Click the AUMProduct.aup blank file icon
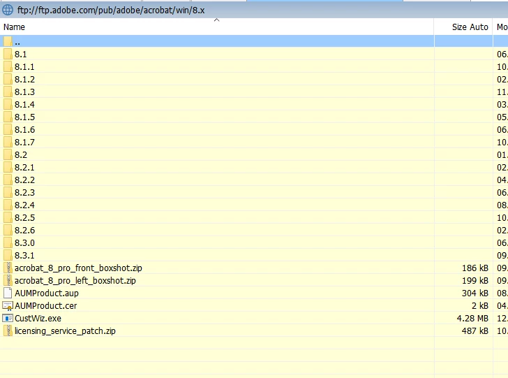Image resolution: width=508 pixels, height=378 pixels. tap(8, 293)
